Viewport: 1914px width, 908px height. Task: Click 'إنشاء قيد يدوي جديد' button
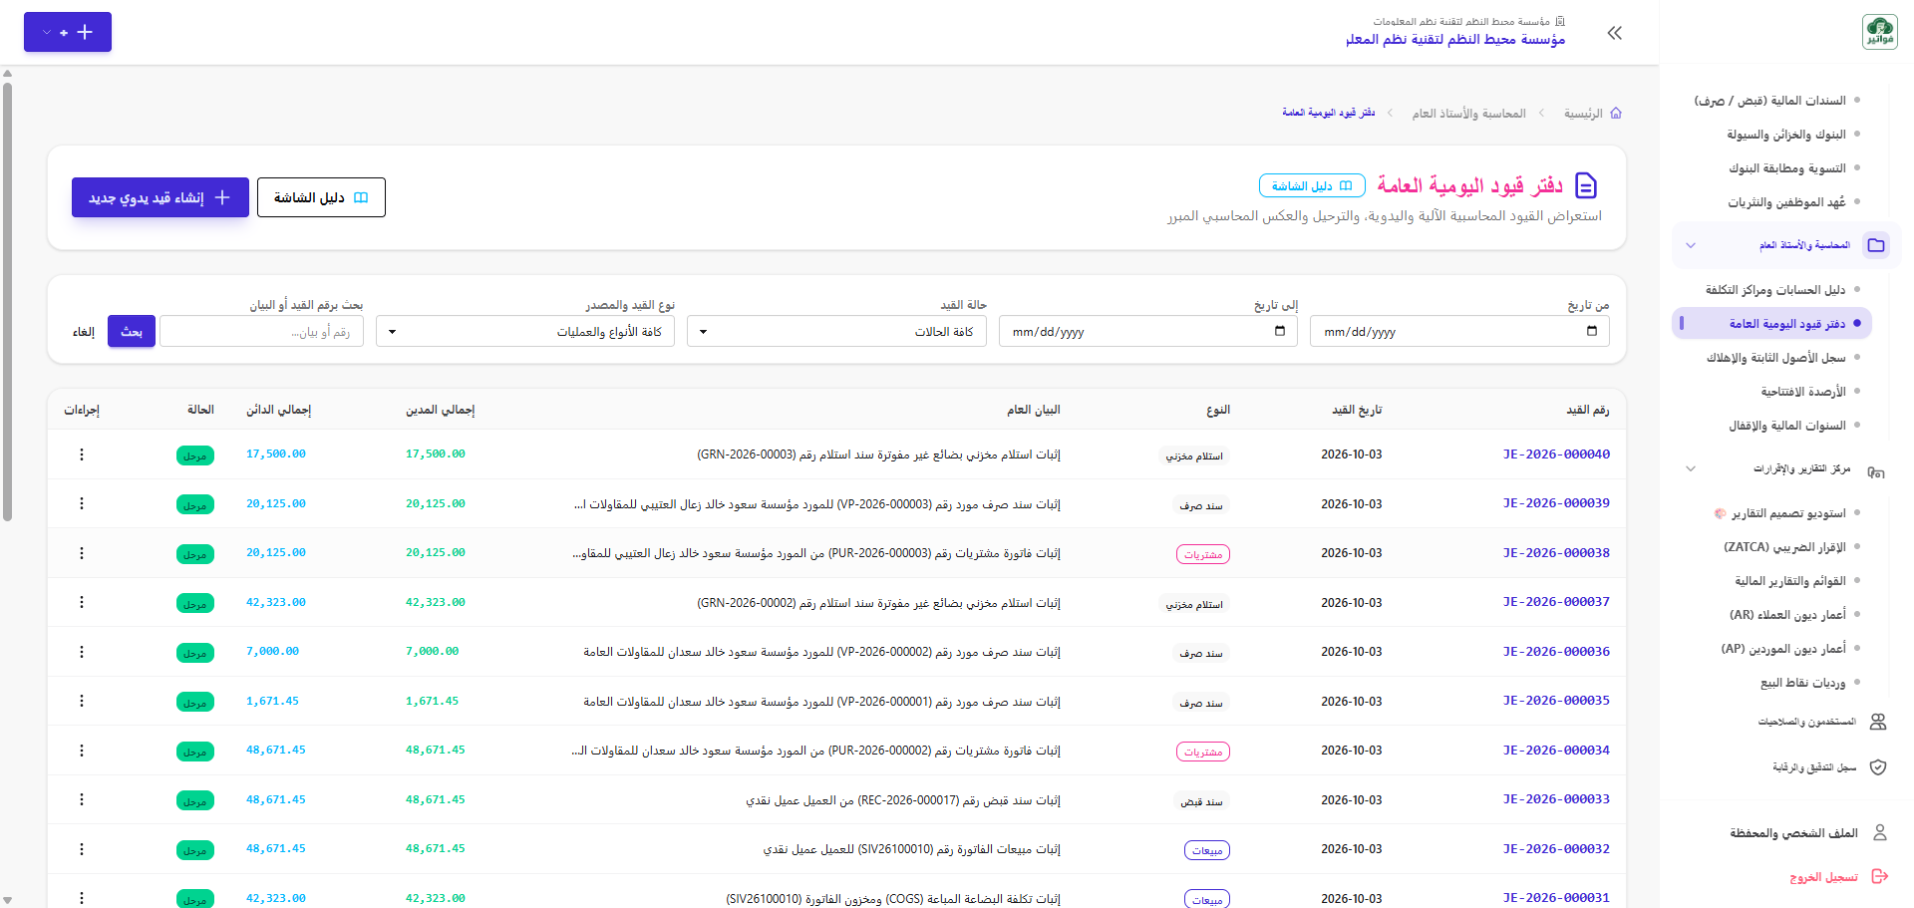(x=160, y=197)
